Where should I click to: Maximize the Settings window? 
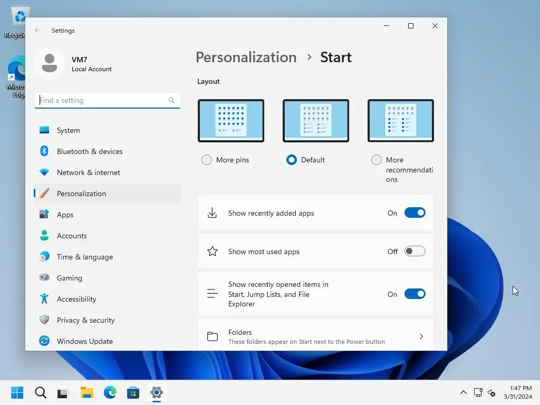(x=410, y=26)
